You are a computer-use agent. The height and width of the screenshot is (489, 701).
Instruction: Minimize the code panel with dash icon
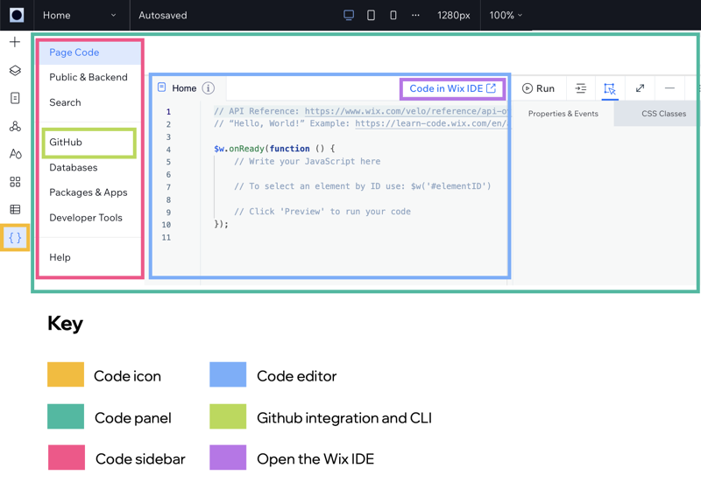coord(669,88)
